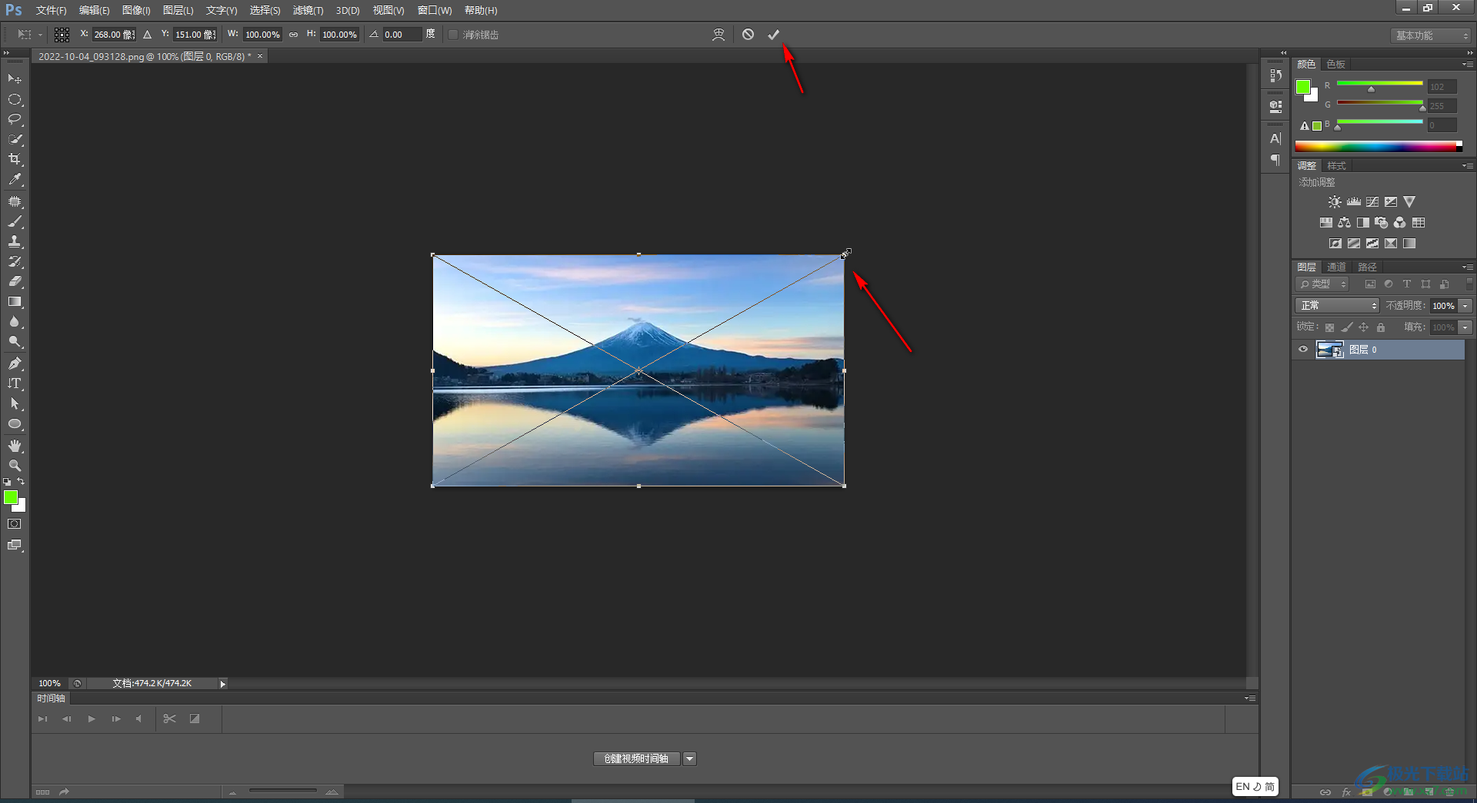Open the arrow beside 创建视频时间轴
The width and height of the screenshot is (1477, 803).
[689, 758]
